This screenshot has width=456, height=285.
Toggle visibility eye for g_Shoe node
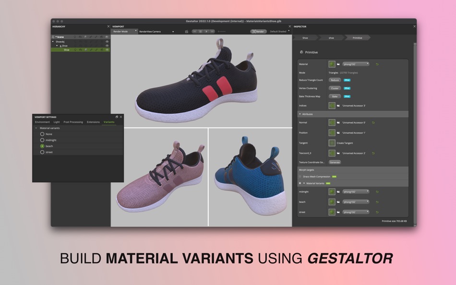tap(107, 46)
